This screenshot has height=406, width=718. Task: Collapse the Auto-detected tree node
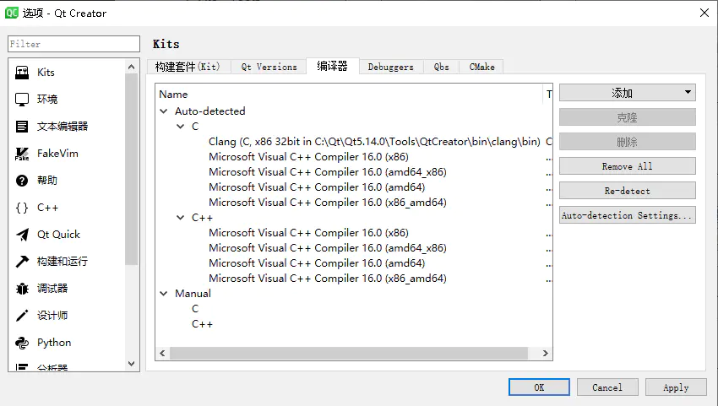(x=164, y=111)
